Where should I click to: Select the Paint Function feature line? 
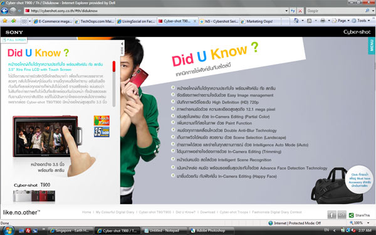[214, 123]
